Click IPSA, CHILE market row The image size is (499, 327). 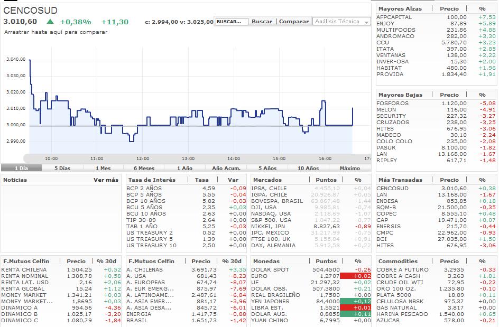tap(311, 188)
